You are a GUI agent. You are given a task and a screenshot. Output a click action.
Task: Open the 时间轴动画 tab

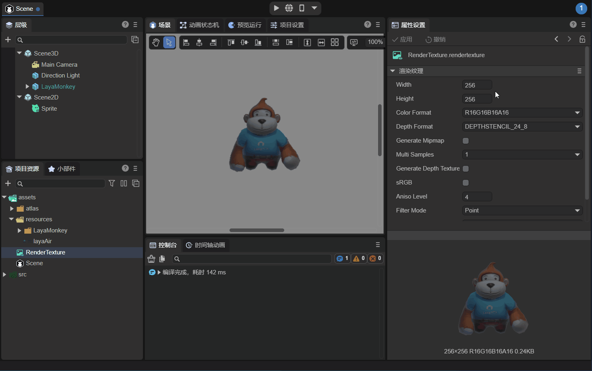point(206,245)
